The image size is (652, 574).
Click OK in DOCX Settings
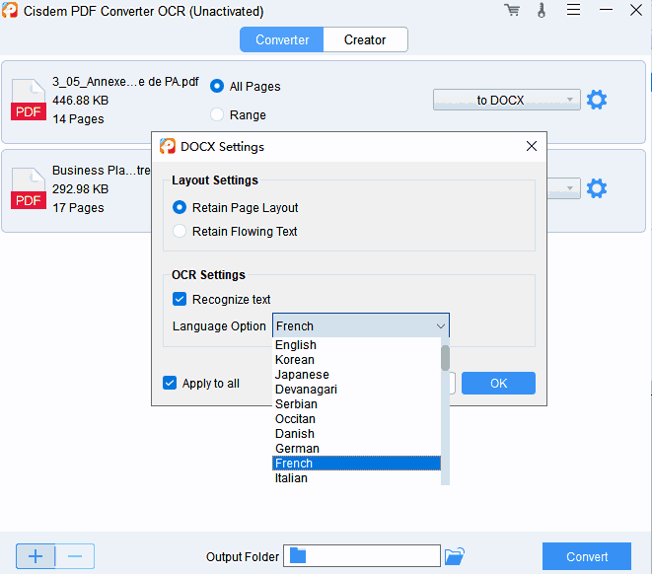(x=498, y=383)
